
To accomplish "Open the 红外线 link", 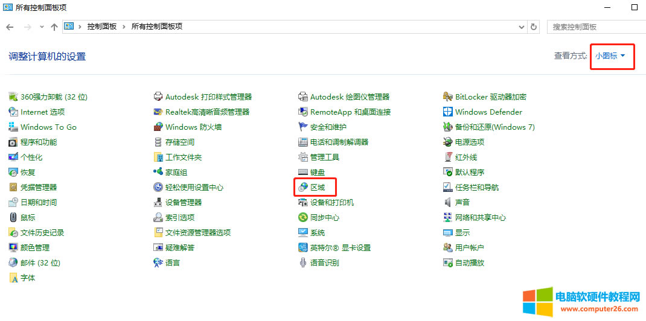I will click(466, 157).
